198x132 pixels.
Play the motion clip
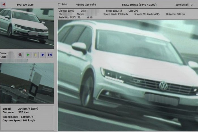click(28, 55)
